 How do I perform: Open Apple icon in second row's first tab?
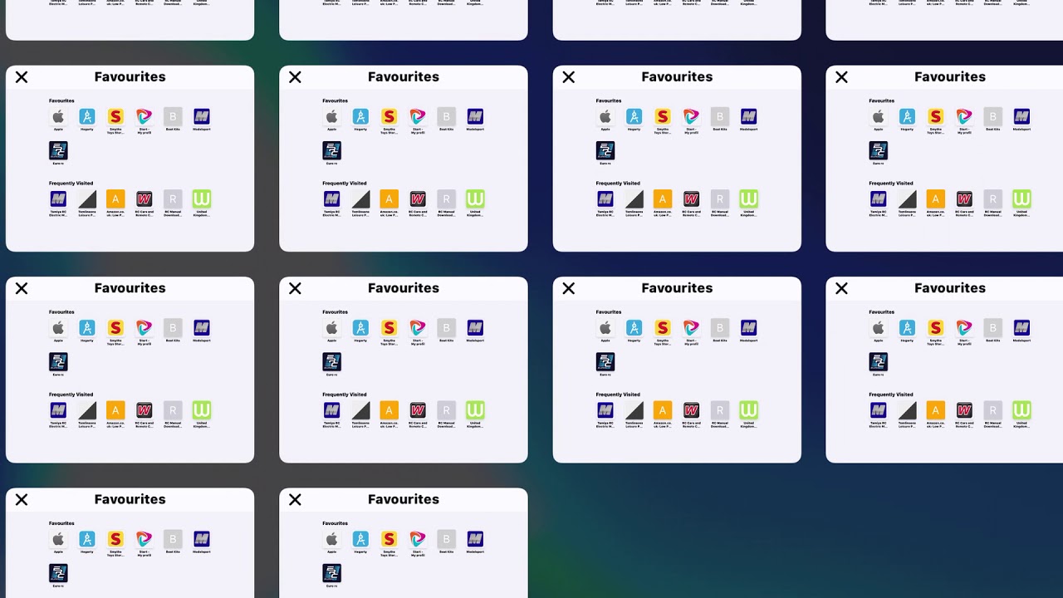58,116
